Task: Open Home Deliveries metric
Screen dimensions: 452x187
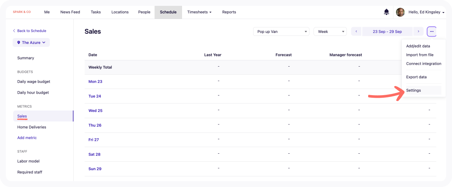Action: point(32,127)
